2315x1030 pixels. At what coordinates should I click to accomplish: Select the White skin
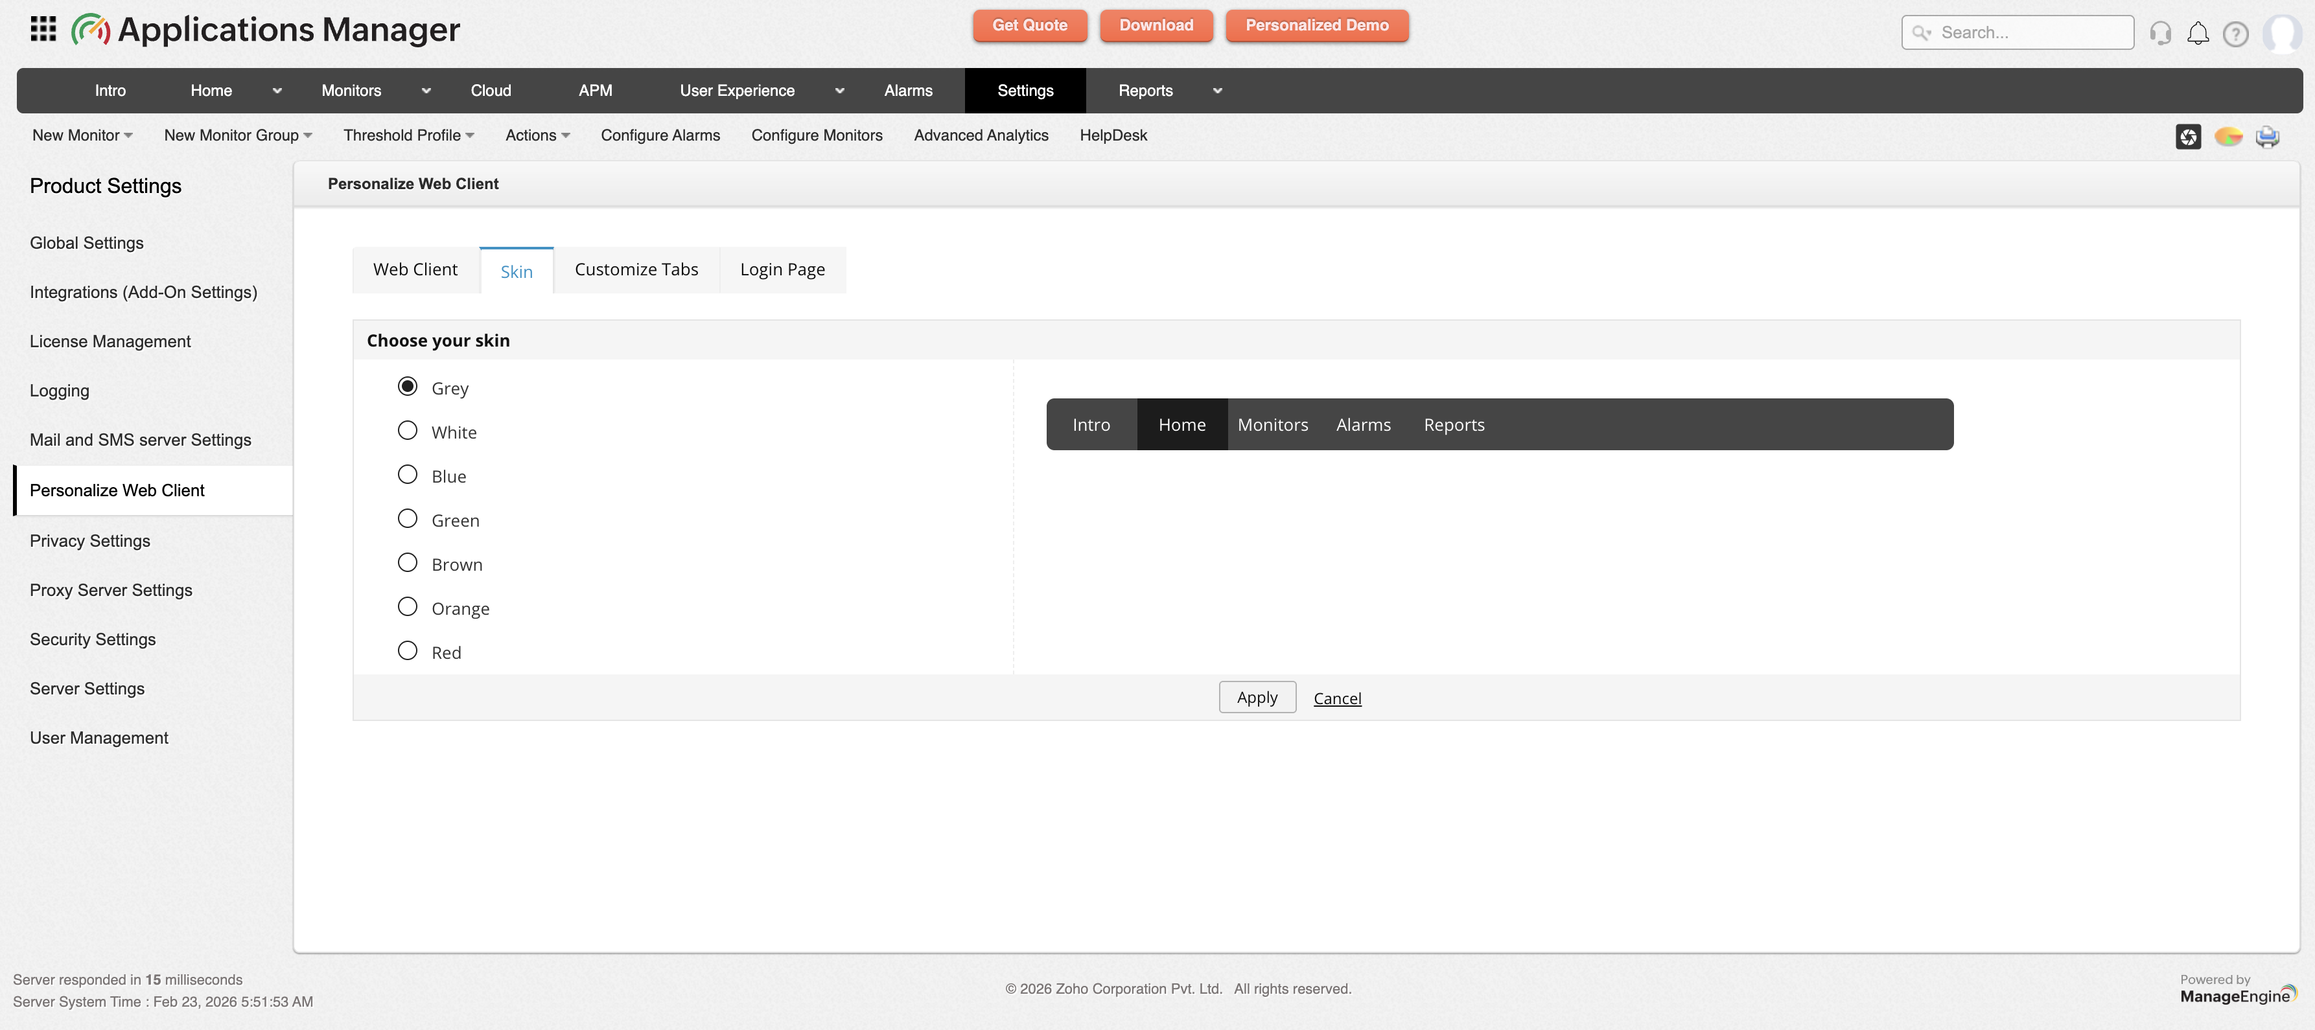pyautogui.click(x=407, y=430)
